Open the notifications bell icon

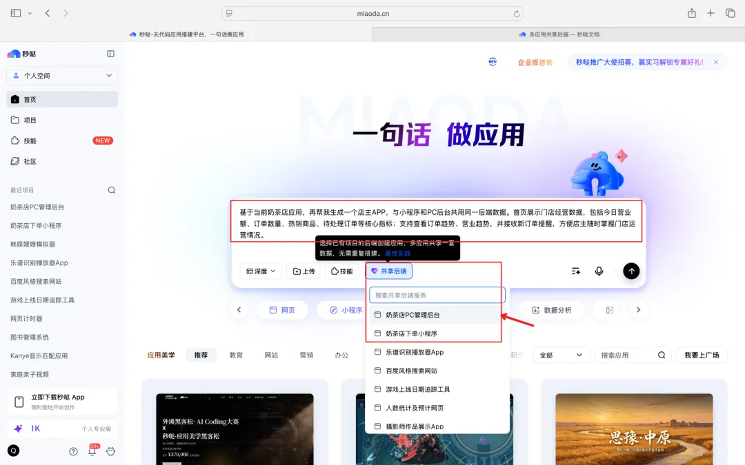(92, 451)
